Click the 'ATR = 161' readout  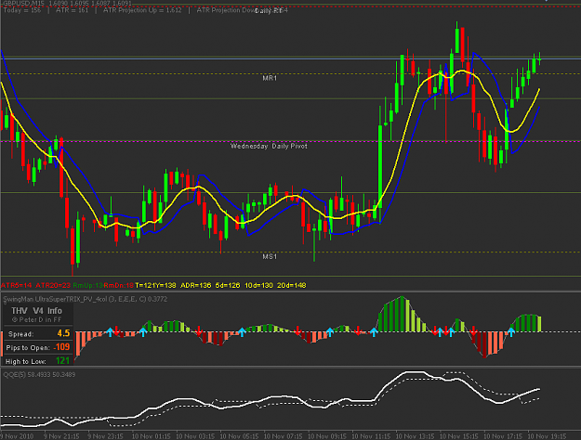pyautogui.click(x=72, y=10)
